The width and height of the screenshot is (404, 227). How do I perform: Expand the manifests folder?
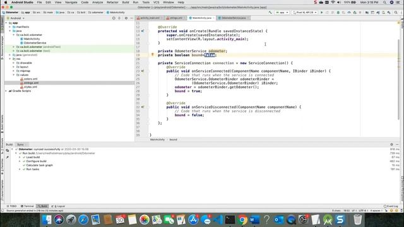coord(10,26)
